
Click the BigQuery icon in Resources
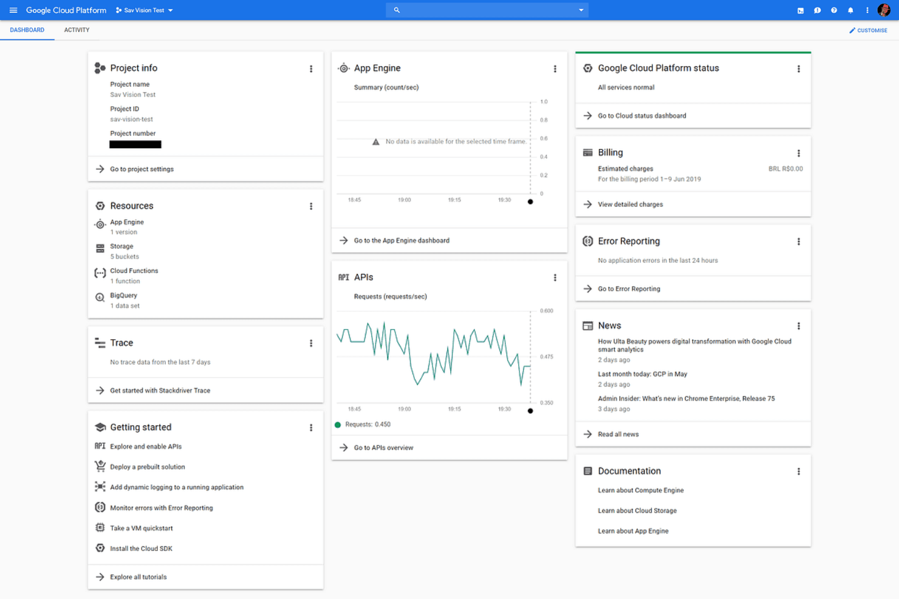(x=100, y=298)
